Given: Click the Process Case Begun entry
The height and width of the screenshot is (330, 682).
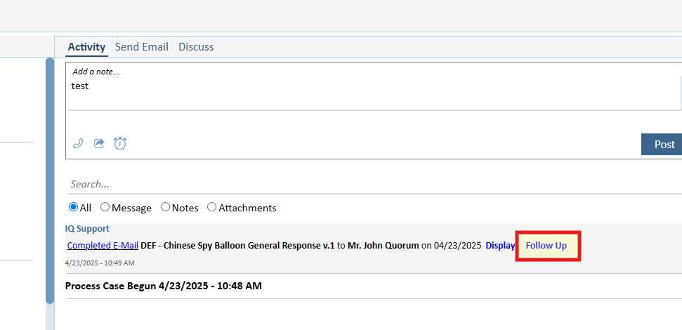Looking at the screenshot, I should click(164, 286).
